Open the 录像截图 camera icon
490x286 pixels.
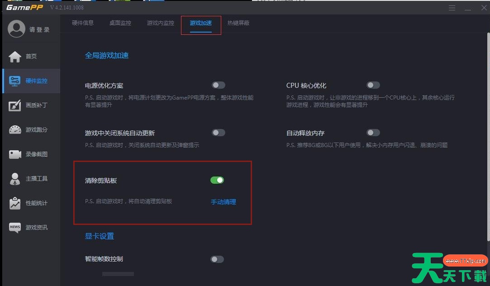[x=14, y=154]
